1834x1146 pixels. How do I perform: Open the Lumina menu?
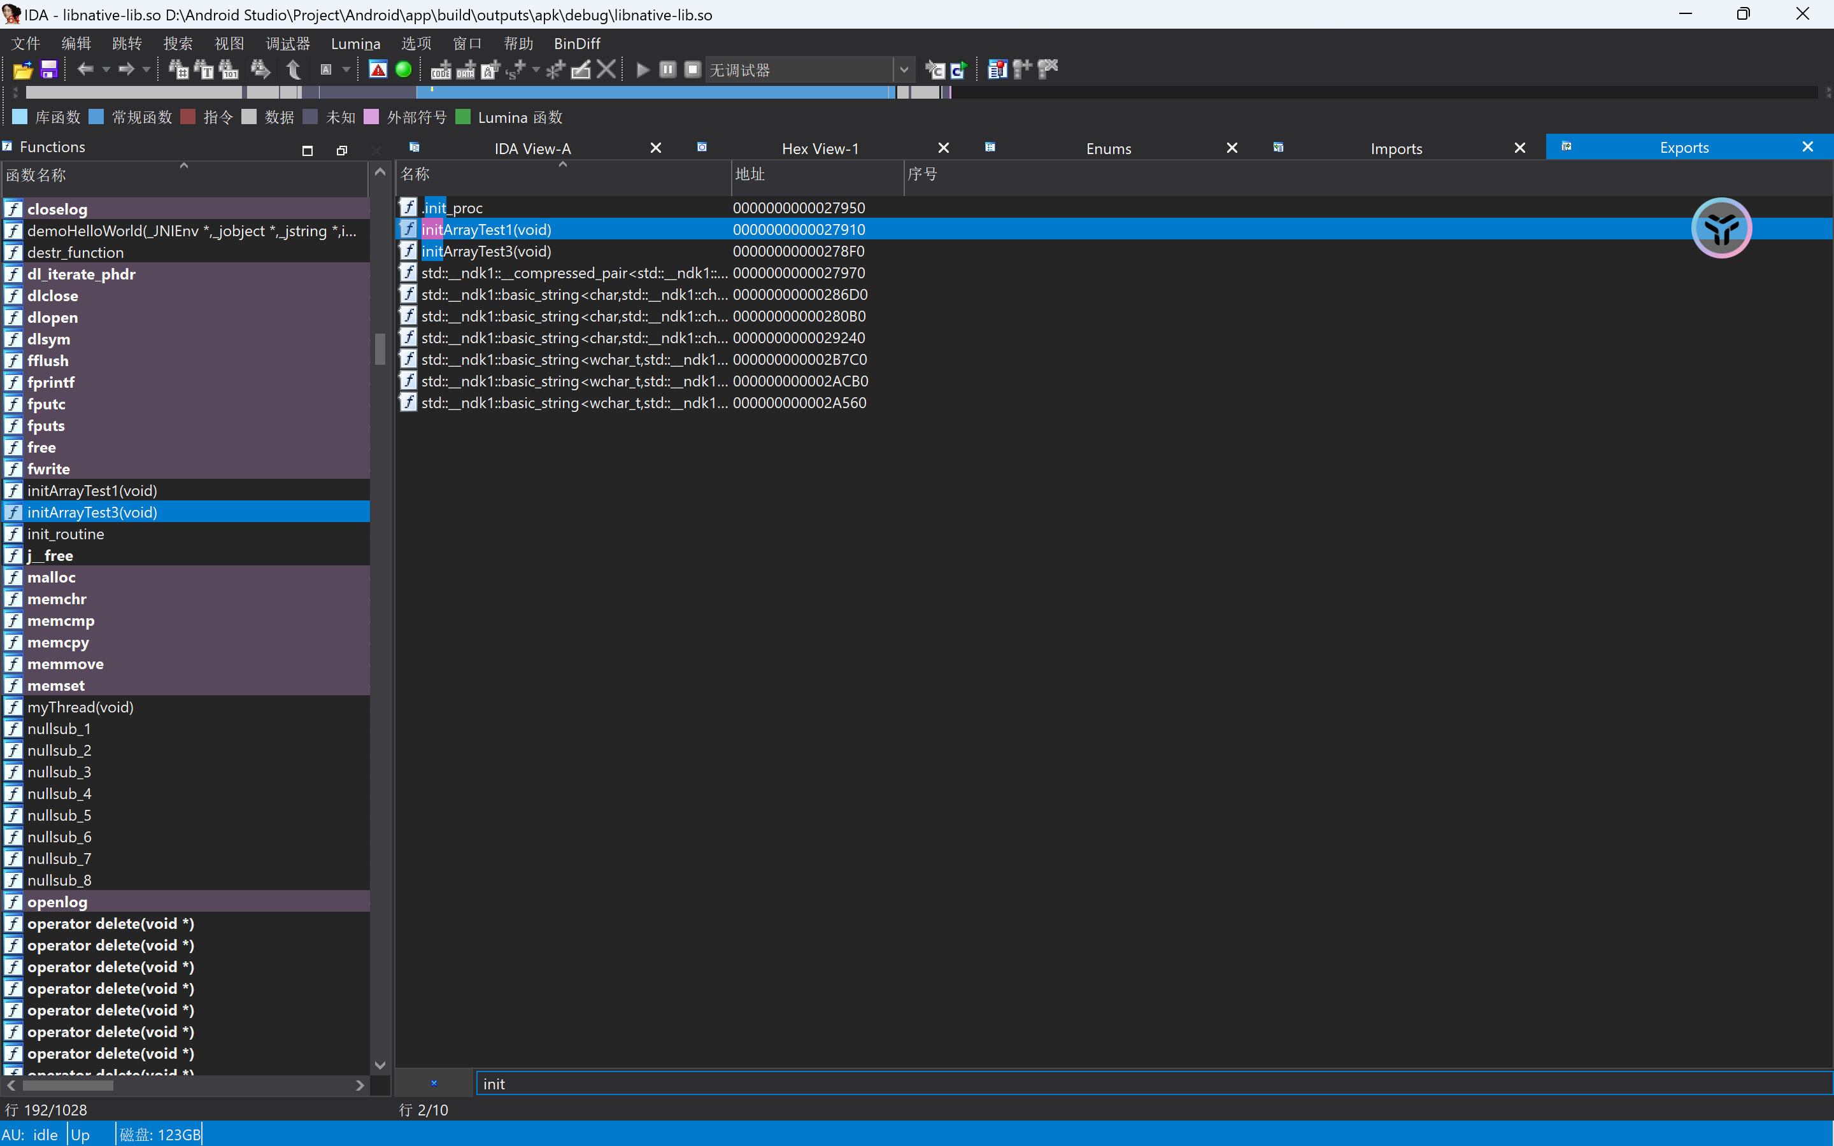click(355, 43)
